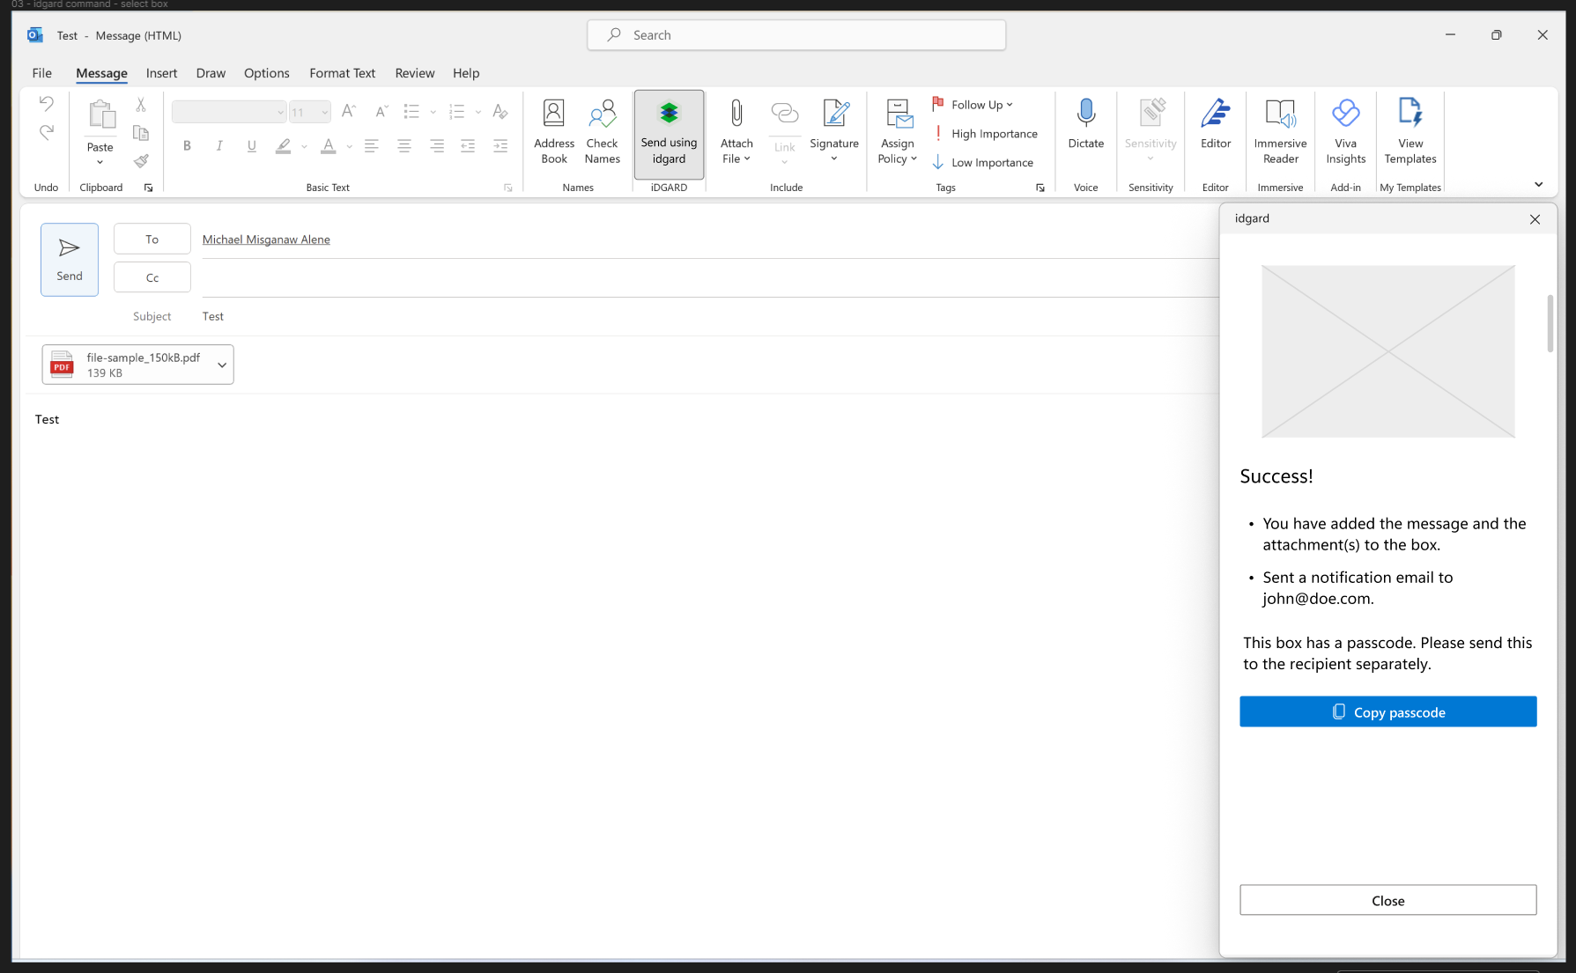Switch to Options tab
The height and width of the screenshot is (973, 1576).
point(266,73)
